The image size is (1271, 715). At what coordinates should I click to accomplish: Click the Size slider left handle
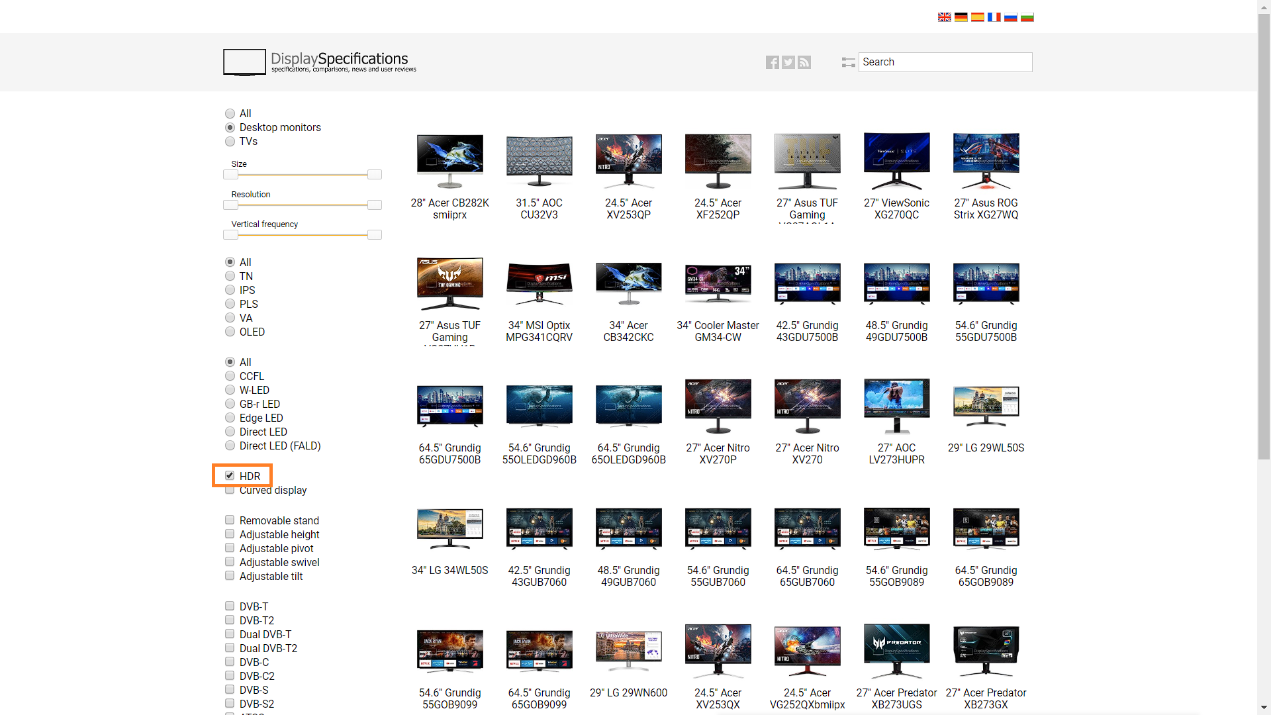[x=230, y=175]
